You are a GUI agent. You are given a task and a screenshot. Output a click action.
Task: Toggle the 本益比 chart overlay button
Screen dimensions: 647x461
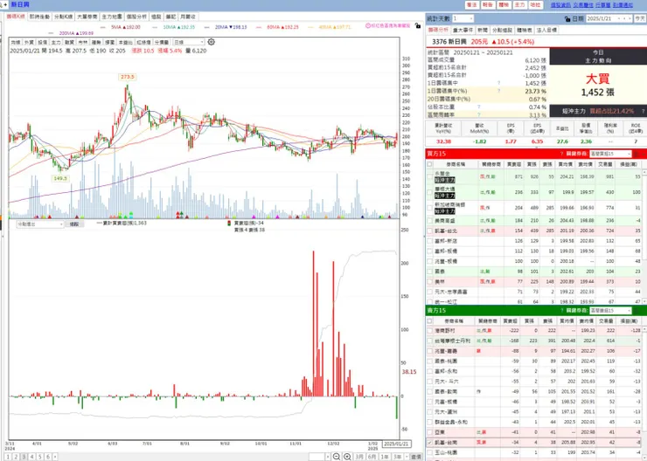click(125, 42)
